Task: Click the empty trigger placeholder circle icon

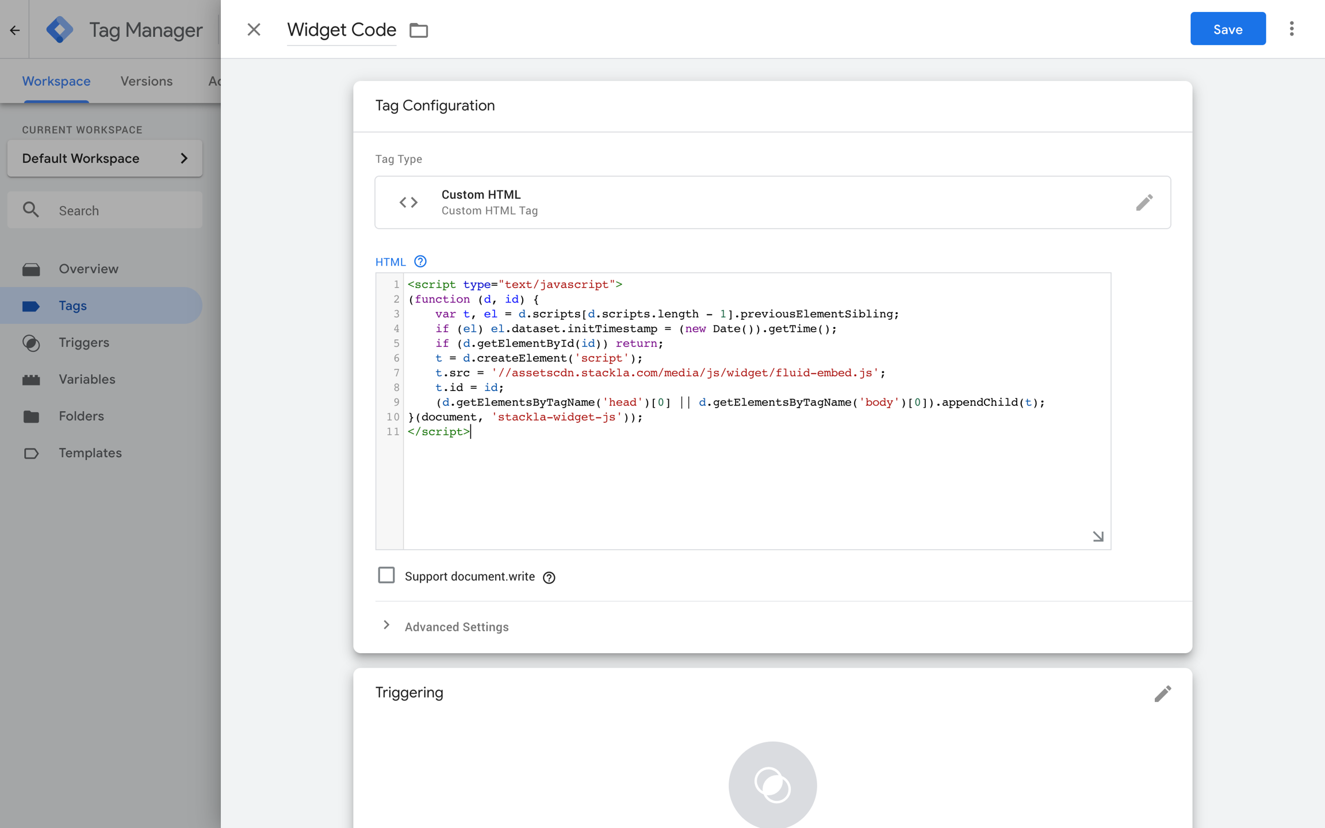Action: 772,784
